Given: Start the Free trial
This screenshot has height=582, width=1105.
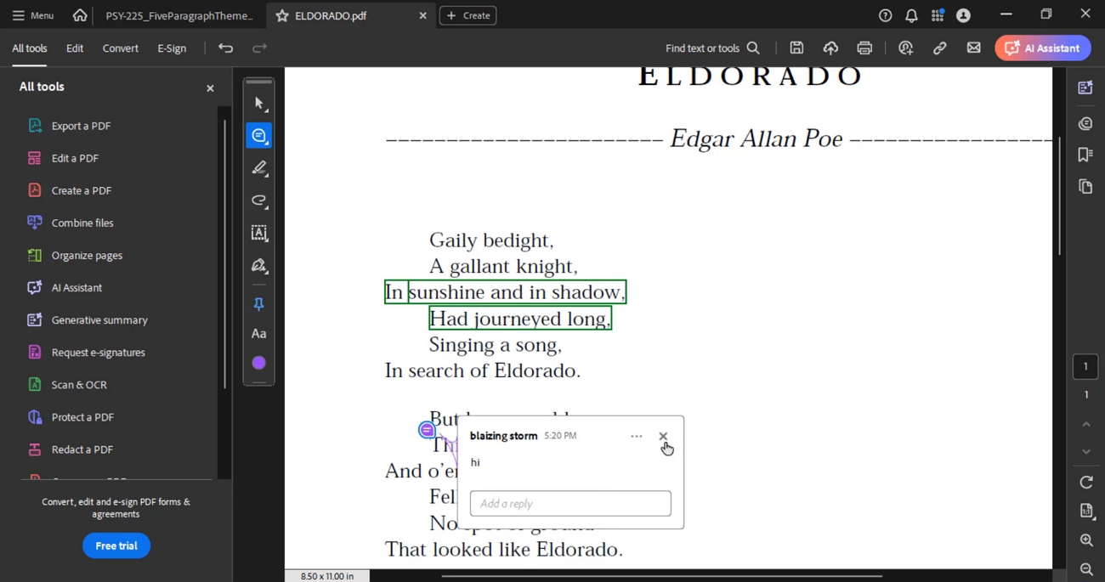Looking at the screenshot, I should tap(116, 545).
